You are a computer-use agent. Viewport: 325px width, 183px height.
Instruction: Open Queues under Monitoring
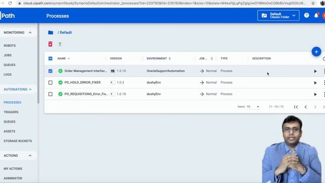tap(10, 65)
